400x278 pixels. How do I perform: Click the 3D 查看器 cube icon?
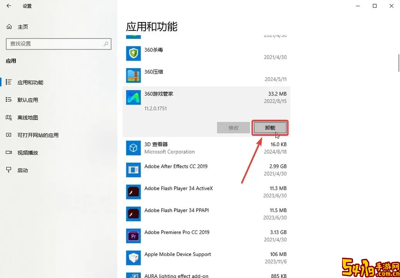click(134, 148)
